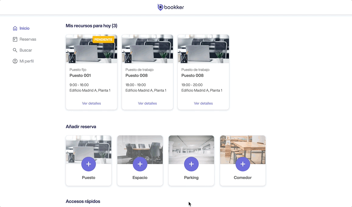The height and width of the screenshot is (207, 352).
Task: Go to Mi perfil in sidebar
Action: [26, 61]
